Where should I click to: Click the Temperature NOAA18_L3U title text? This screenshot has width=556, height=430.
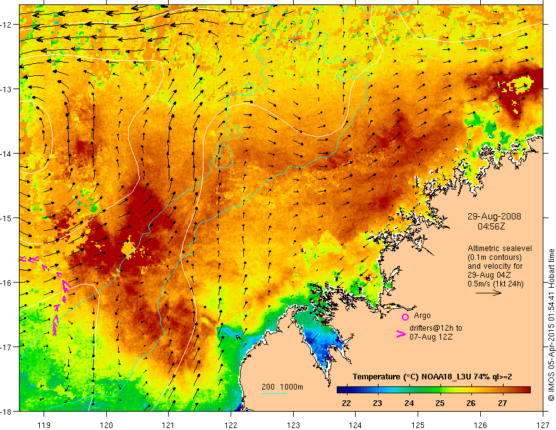pos(432,377)
